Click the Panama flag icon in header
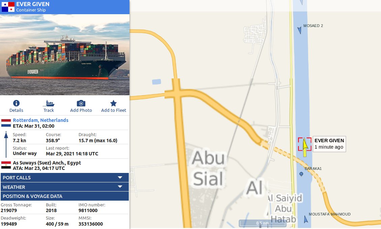 click(x=8, y=7)
